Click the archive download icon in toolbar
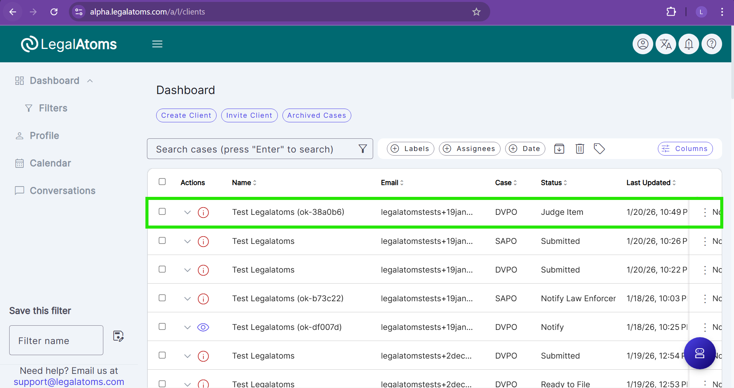 click(559, 149)
